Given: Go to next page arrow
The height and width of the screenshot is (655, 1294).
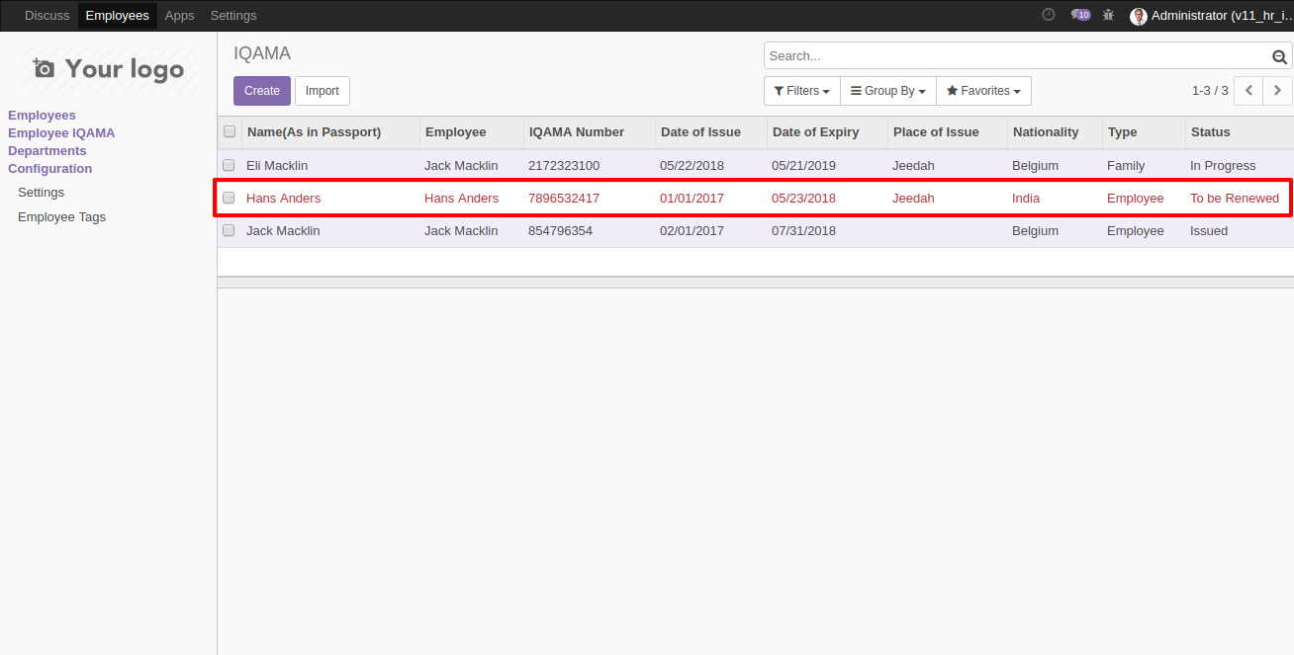Looking at the screenshot, I should pyautogui.click(x=1277, y=91).
